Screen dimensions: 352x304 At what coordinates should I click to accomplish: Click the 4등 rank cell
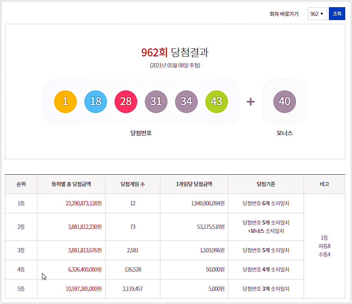click(21, 270)
